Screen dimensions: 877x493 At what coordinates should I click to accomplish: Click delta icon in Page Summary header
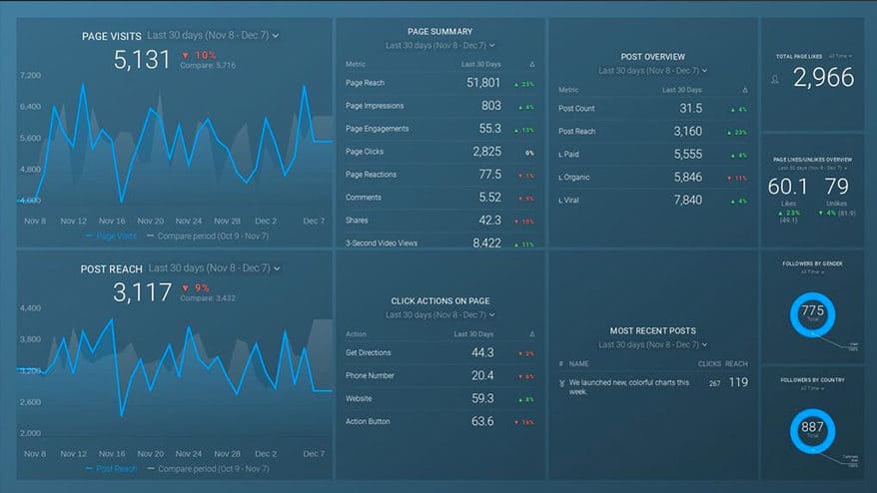(x=531, y=64)
